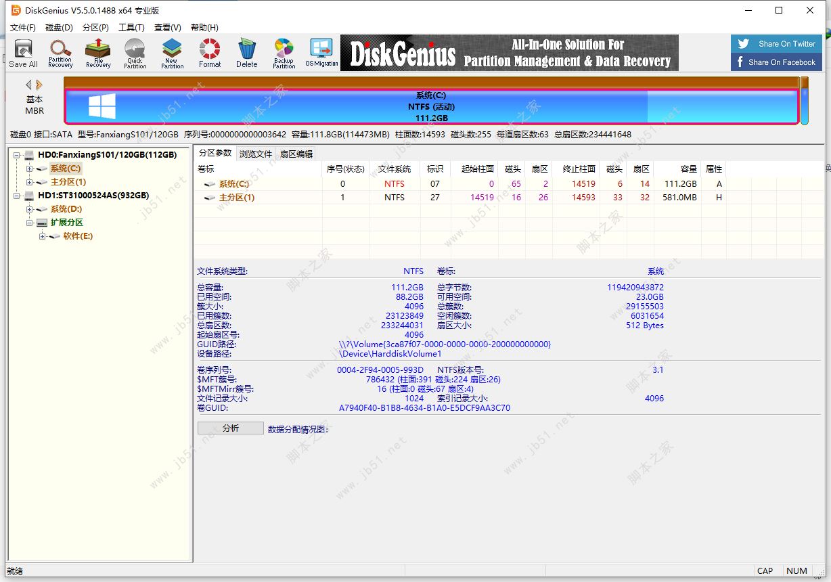Create a New Partition from toolbar
The image size is (831, 582).
tap(172, 53)
